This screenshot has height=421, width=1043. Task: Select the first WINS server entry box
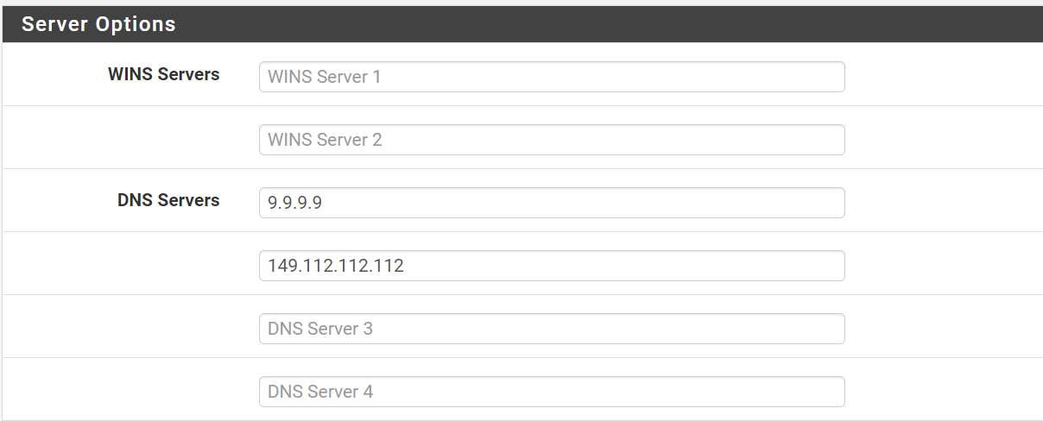[x=552, y=77]
